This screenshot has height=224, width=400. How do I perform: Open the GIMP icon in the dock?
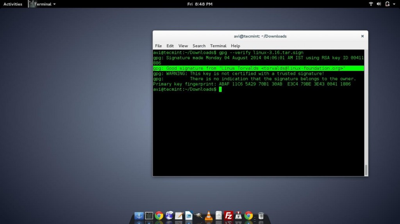pyautogui.click(x=199, y=215)
